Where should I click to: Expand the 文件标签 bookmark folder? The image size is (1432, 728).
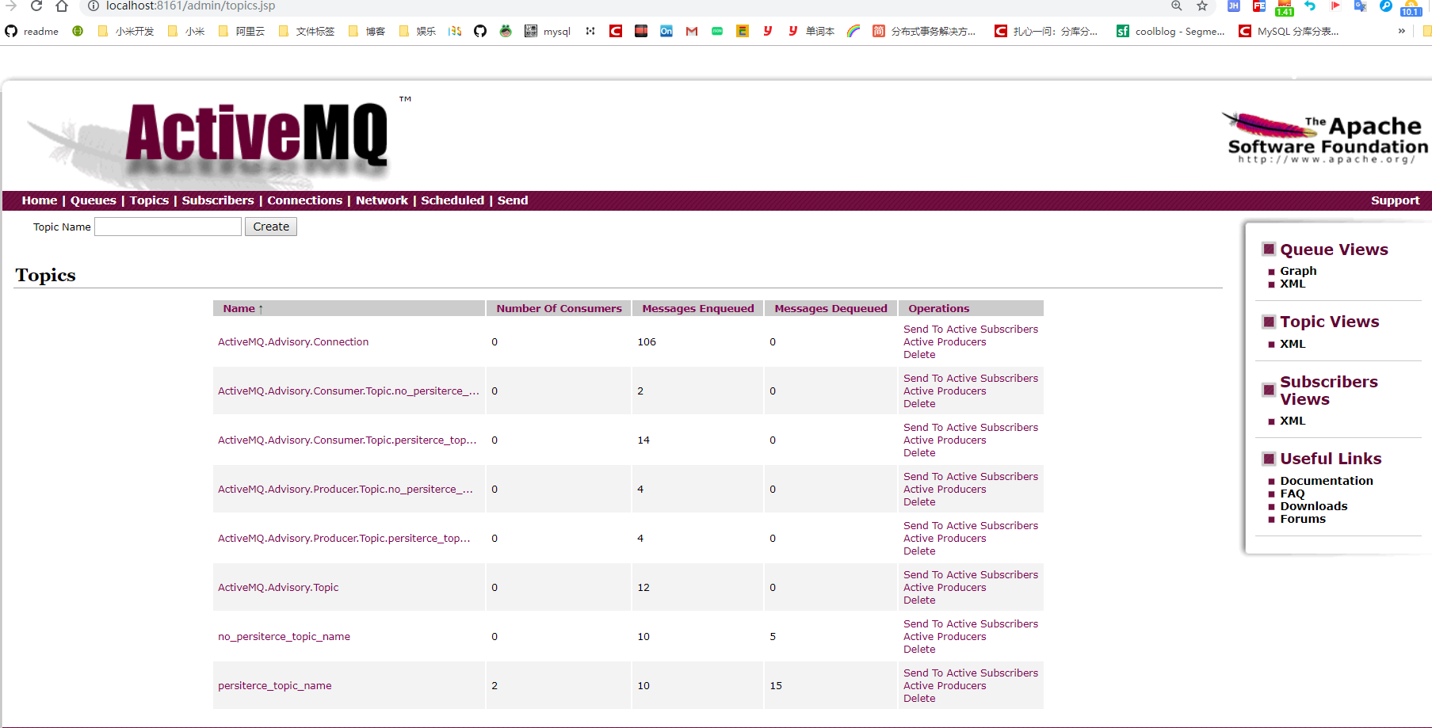point(307,31)
